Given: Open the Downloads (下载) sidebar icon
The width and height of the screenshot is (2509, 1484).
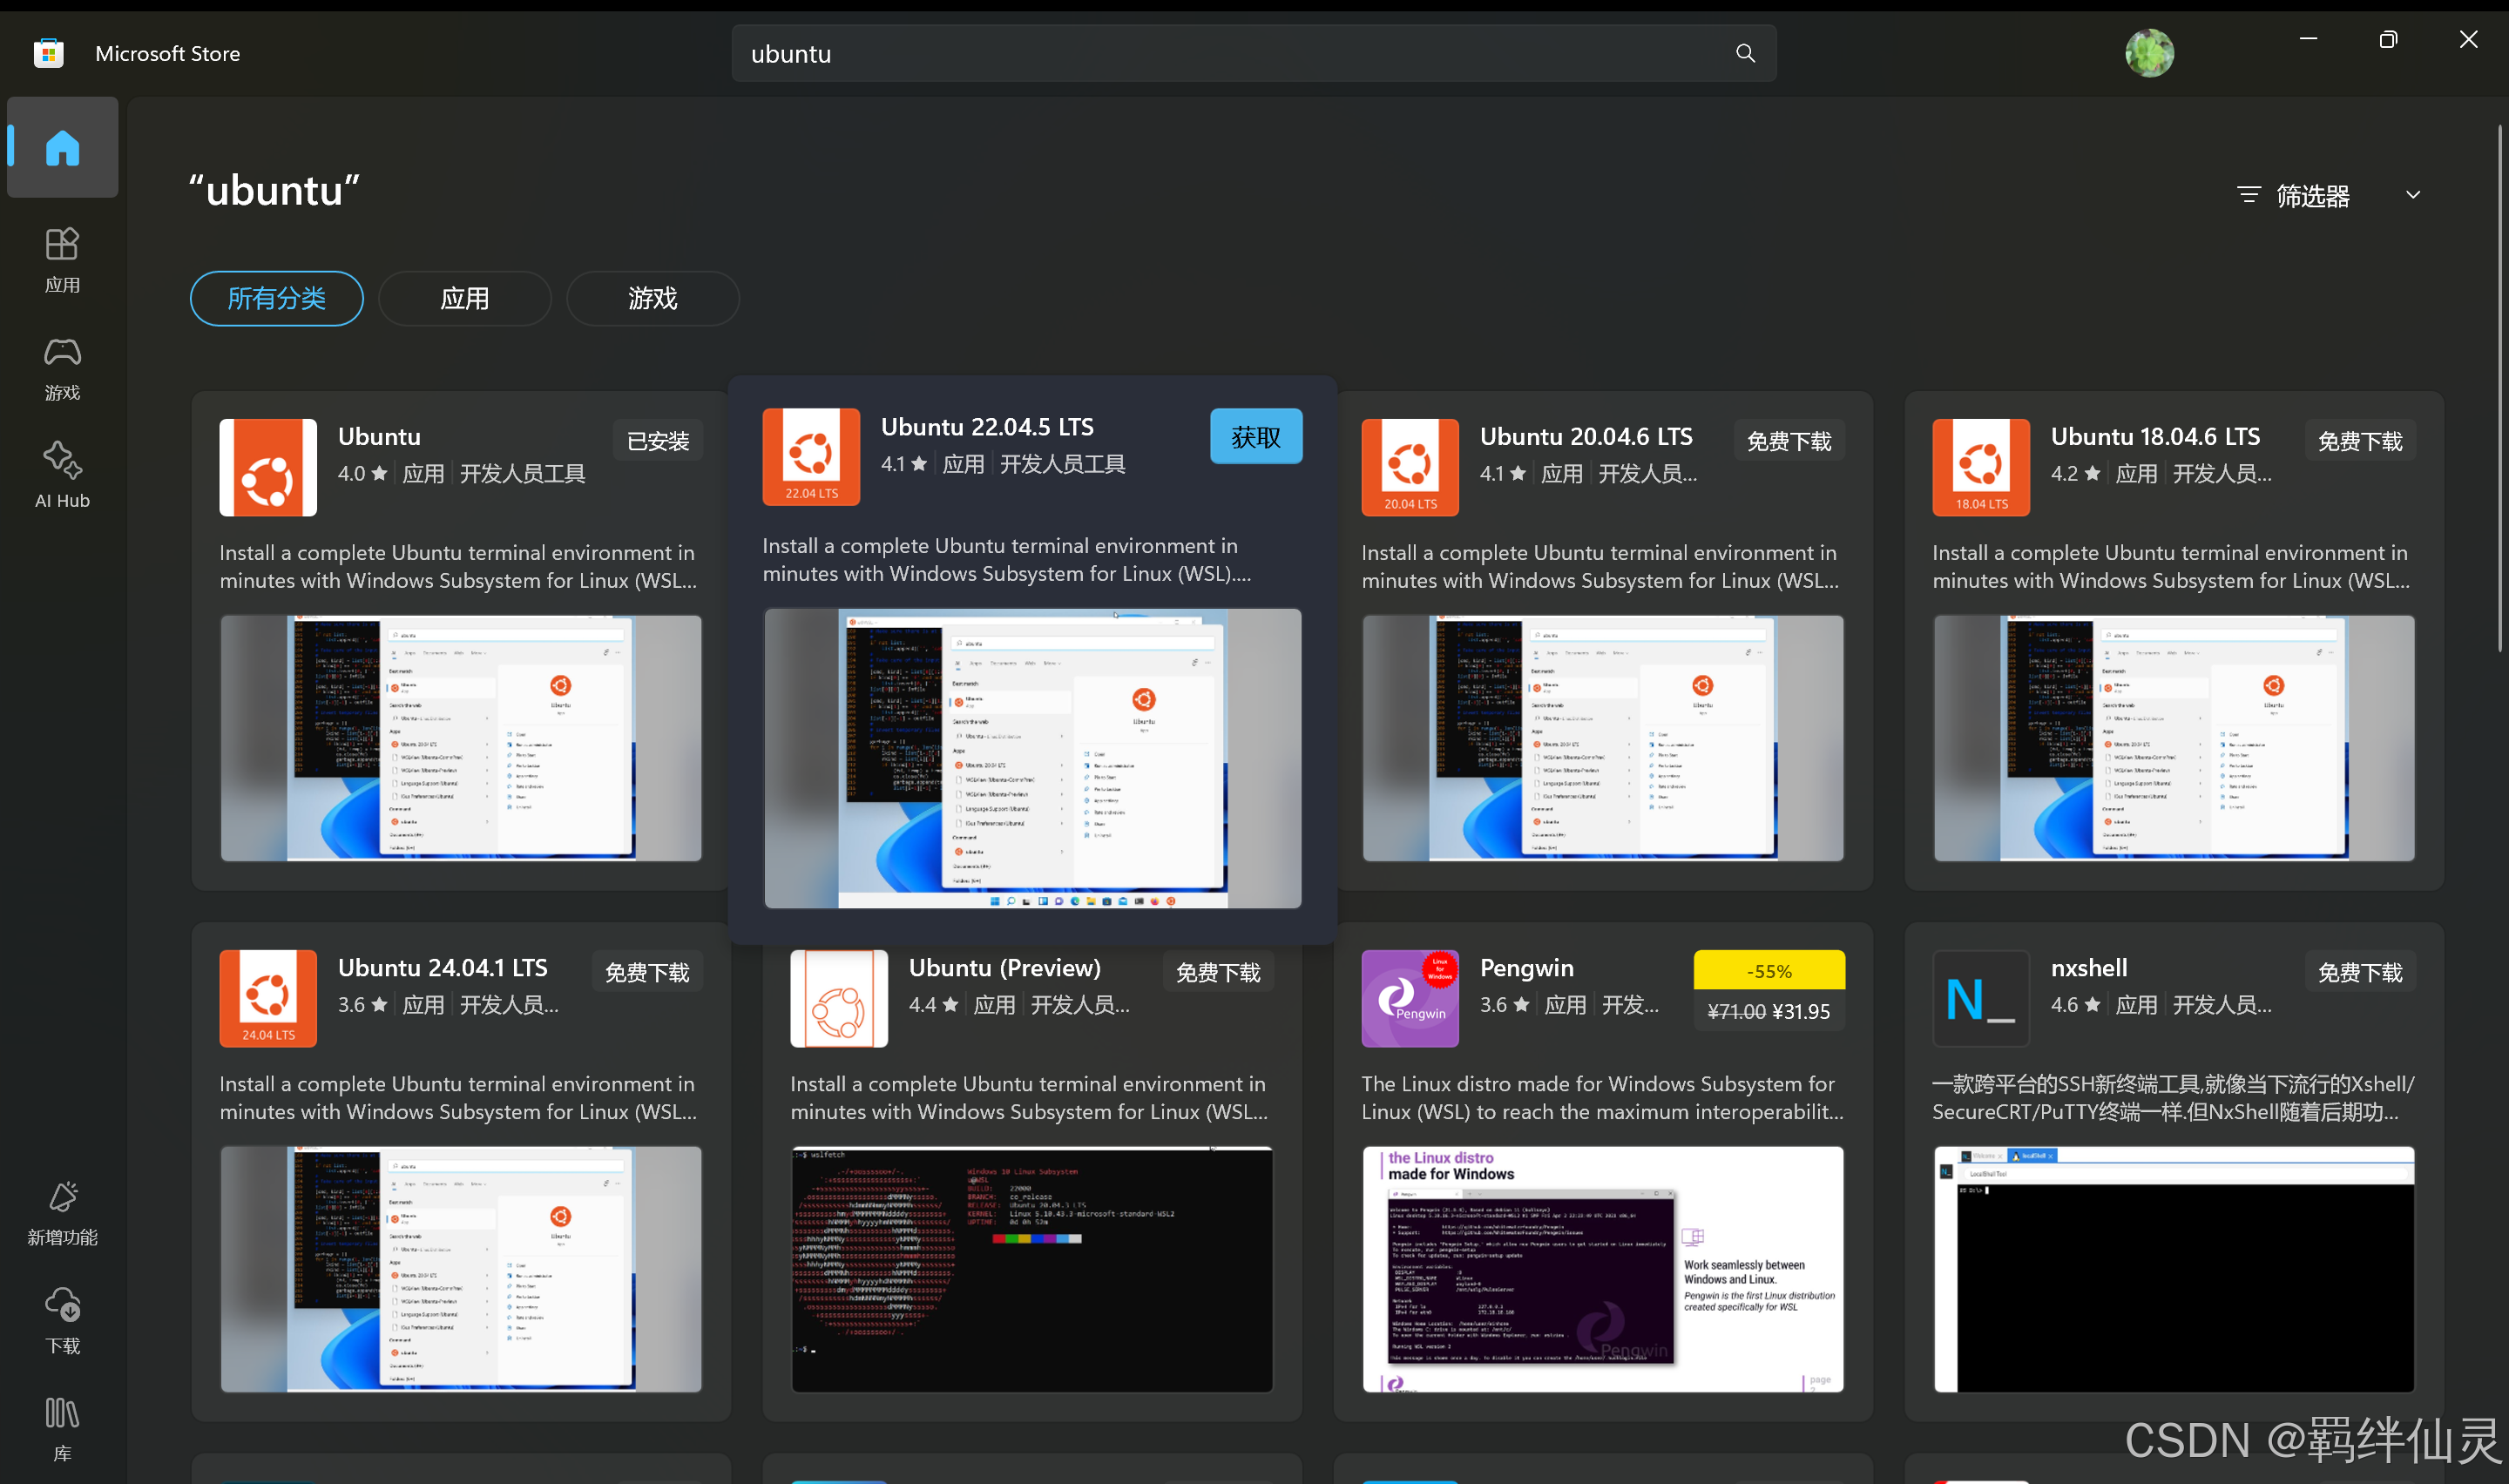Looking at the screenshot, I should [62, 1320].
